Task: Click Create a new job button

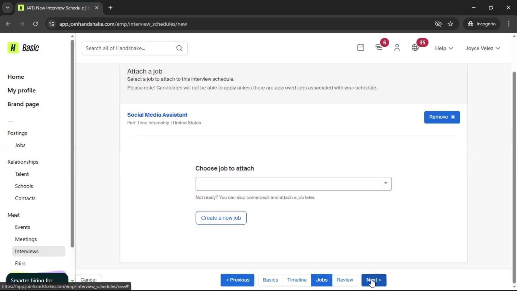Action: [221, 218]
